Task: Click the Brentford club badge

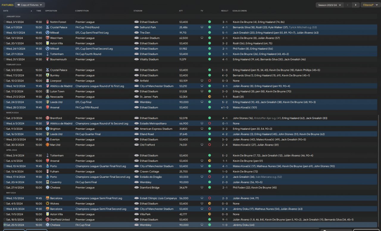Action: 47,118
